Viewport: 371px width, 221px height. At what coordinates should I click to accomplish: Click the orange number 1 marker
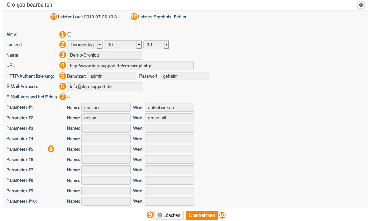pyautogui.click(x=62, y=34)
